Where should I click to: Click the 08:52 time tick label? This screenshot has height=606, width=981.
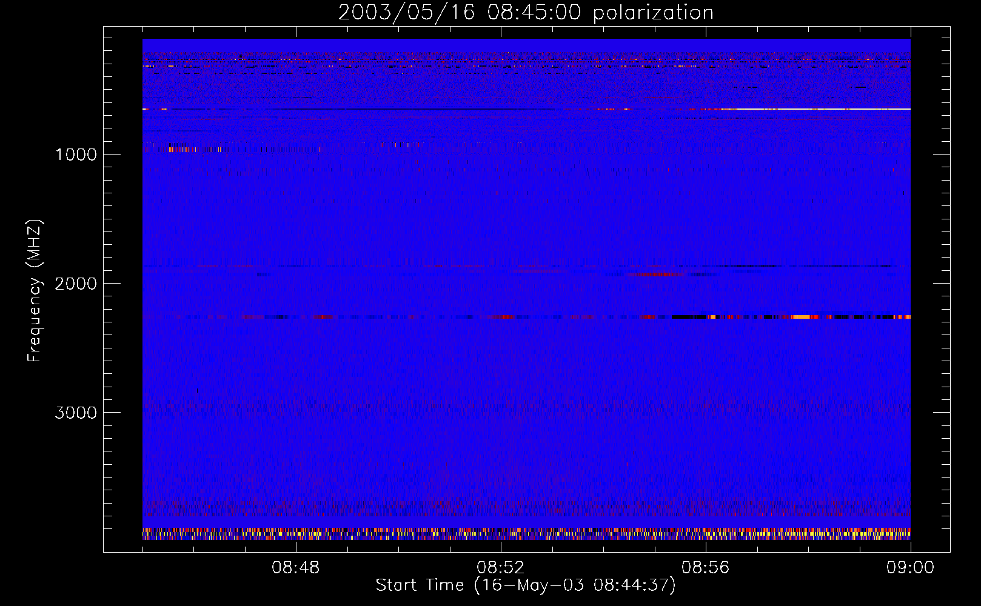[501, 568]
